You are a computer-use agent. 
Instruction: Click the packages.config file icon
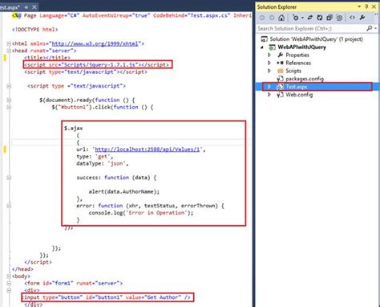coord(280,79)
